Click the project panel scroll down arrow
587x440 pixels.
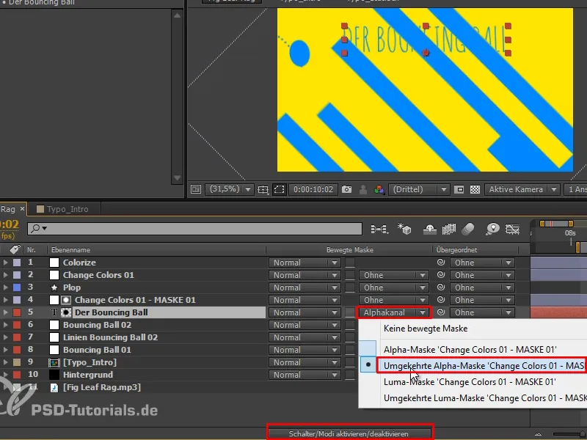click(177, 177)
